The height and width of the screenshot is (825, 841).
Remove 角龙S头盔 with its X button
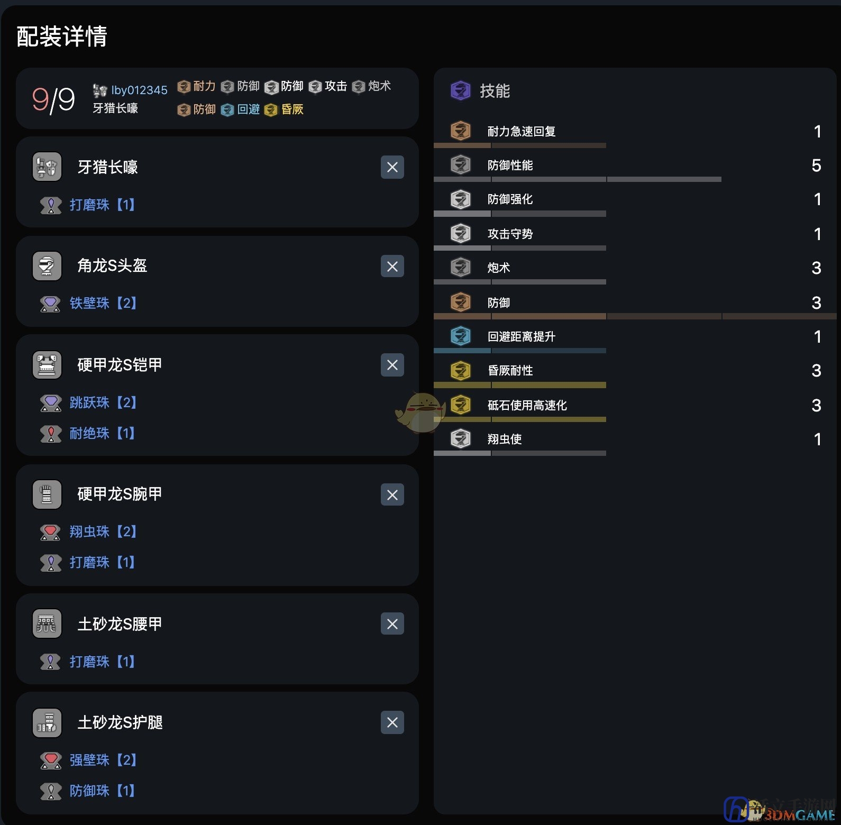392,266
